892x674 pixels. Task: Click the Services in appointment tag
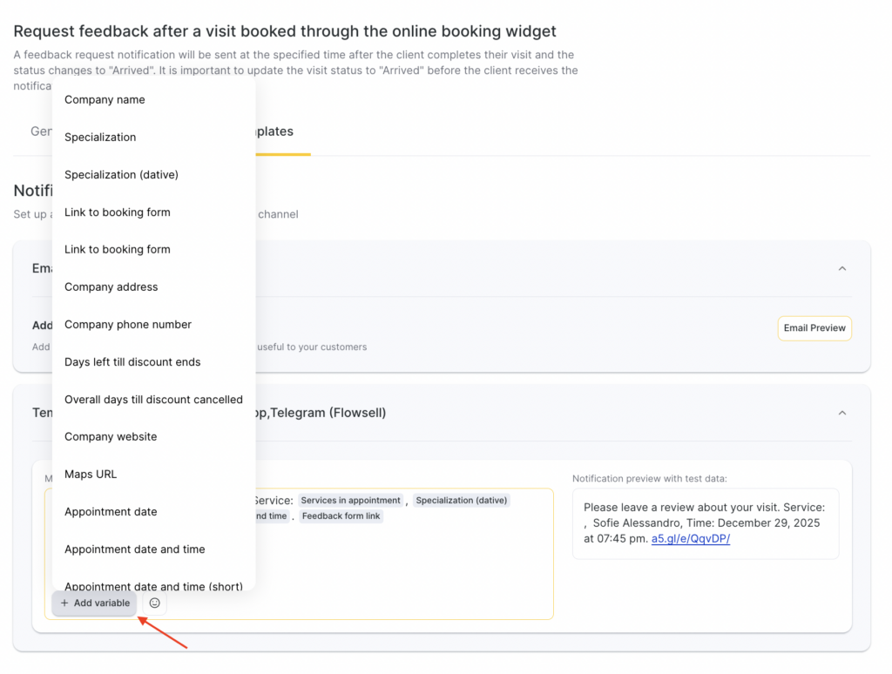pos(350,501)
